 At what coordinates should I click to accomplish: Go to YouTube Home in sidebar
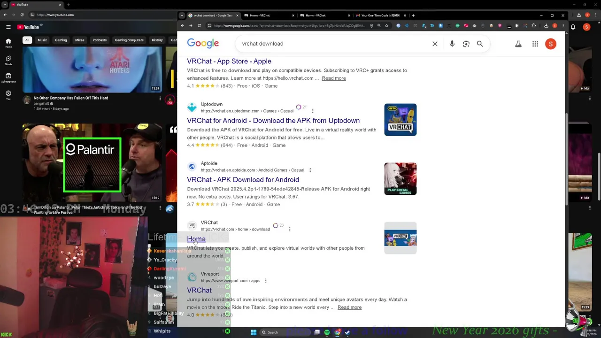click(8, 43)
